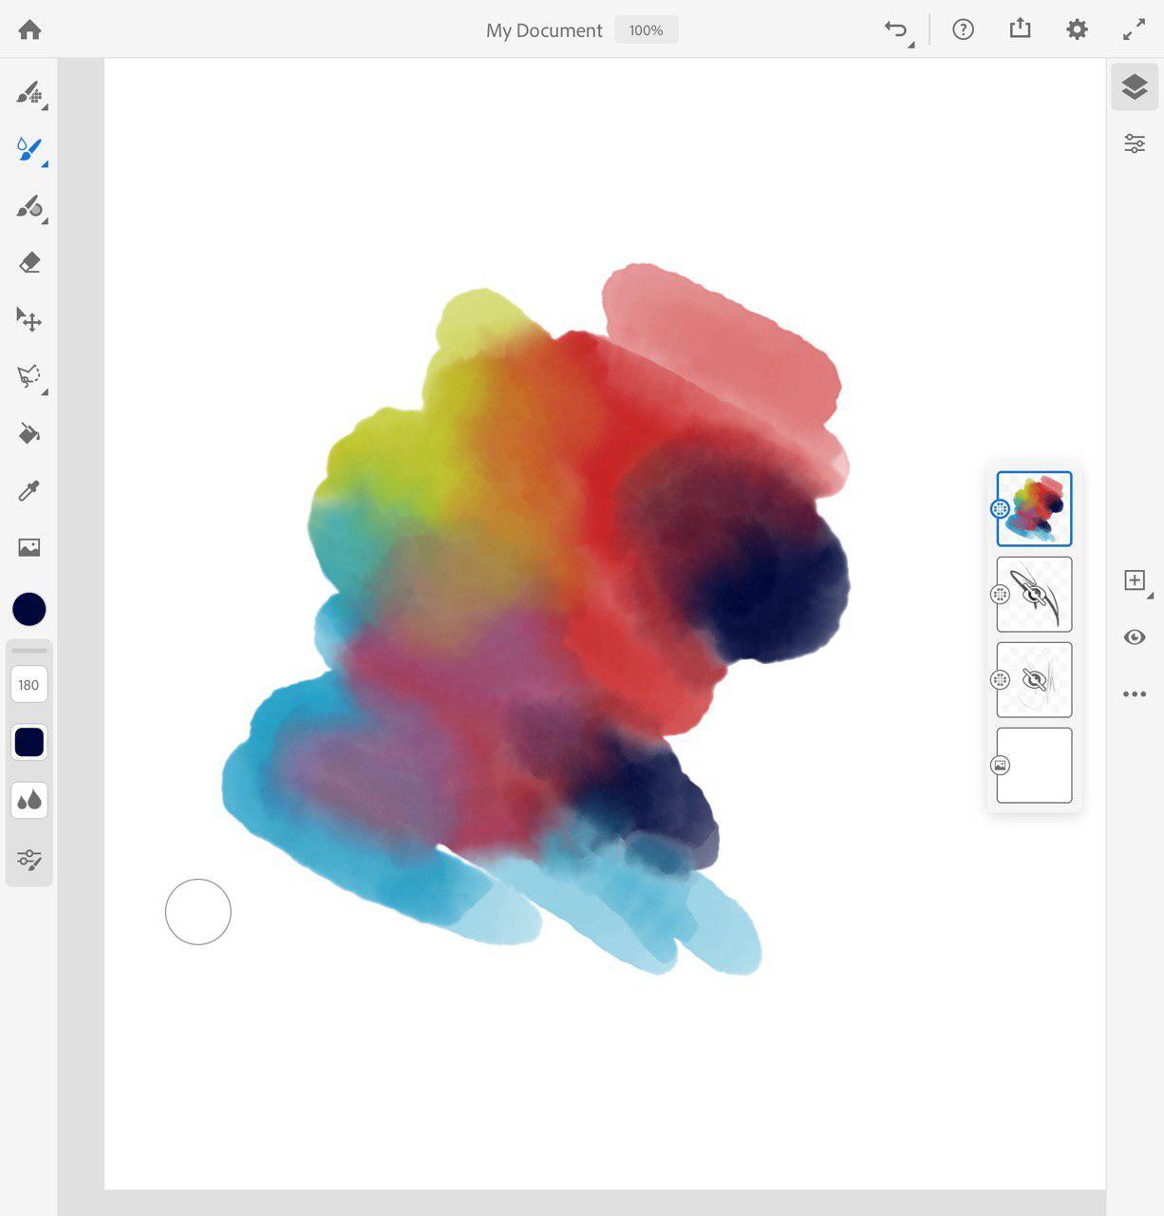This screenshot has height=1216, width=1164.
Task: Choose the Paint Bucket fill tool
Action: pyautogui.click(x=29, y=434)
